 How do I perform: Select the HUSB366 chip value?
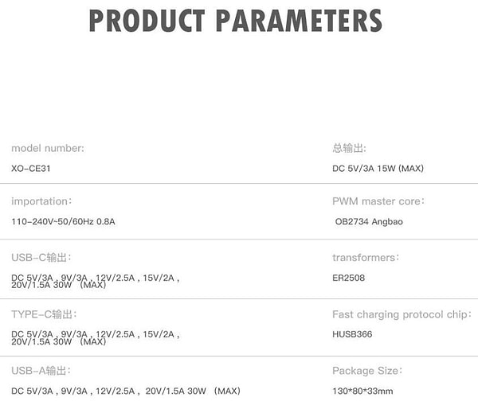pyautogui.click(x=352, y=334)
